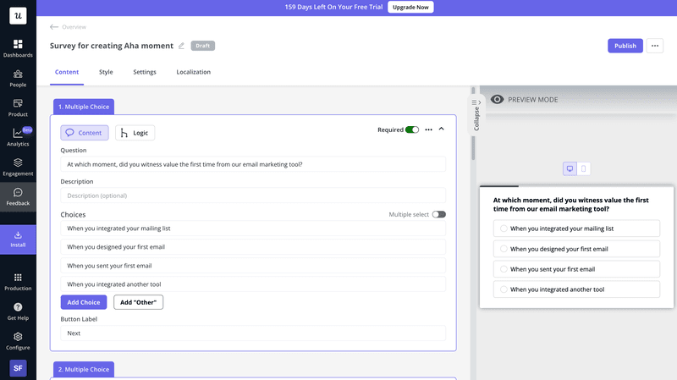The width and height of the screenshot is (677, 380).
Task: Toggle the Required switch off
Action: pos(412,129)
